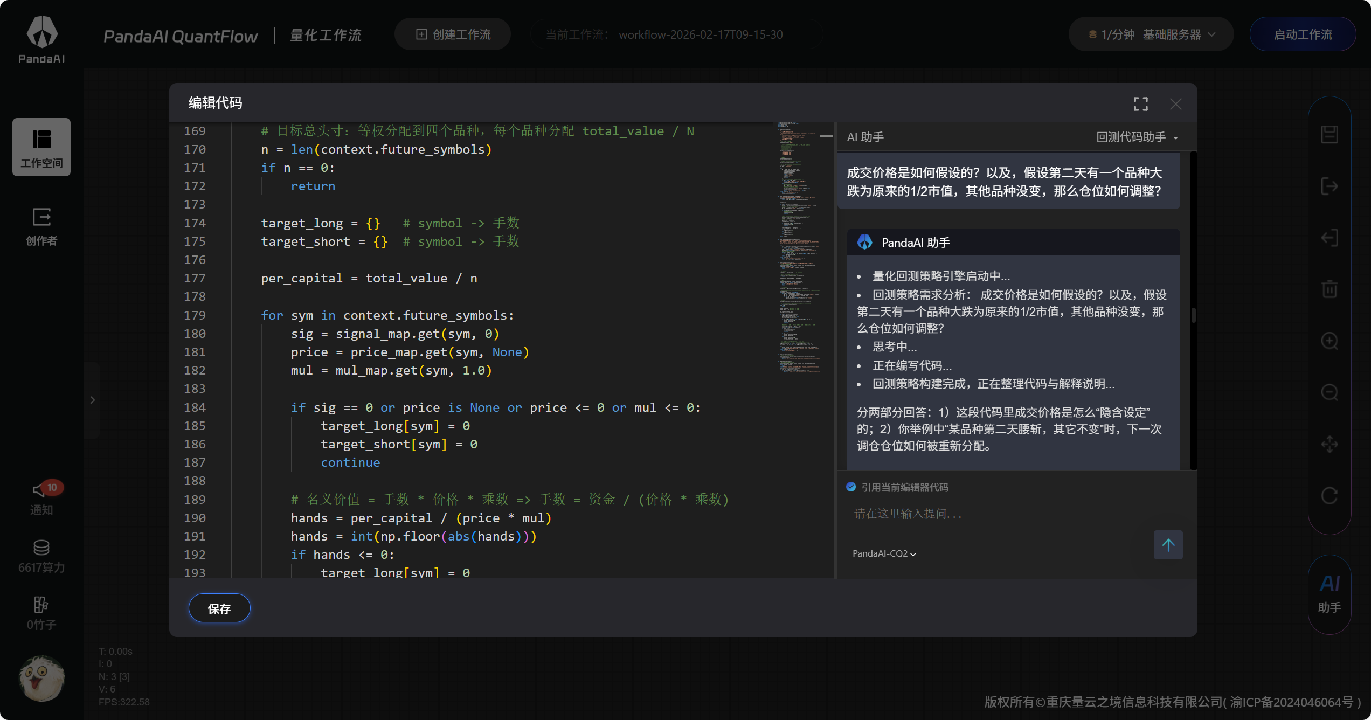
Task: Send the question with the arrow button
Action: click(1168, 545)
